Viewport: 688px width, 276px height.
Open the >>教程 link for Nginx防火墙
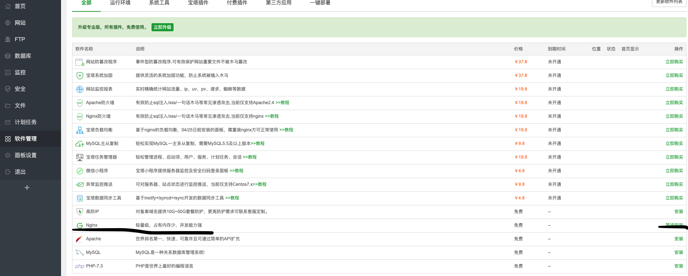tap(272, 116)
